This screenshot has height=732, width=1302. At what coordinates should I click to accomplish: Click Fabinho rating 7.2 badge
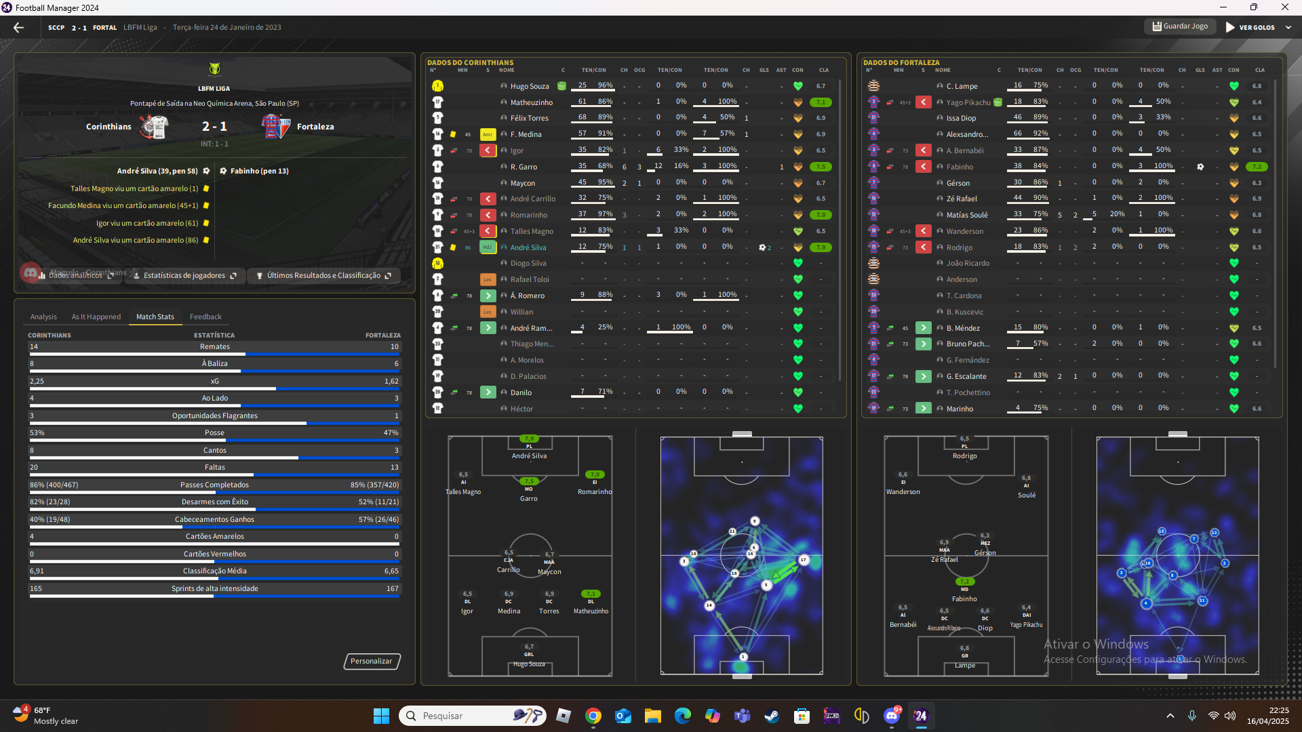[1257, 167]
